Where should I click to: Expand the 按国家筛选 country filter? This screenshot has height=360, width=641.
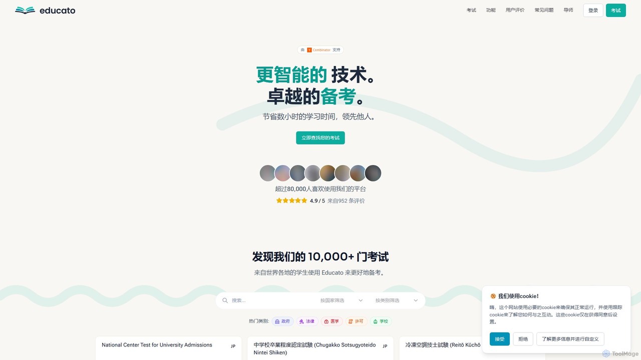point(342,300)
